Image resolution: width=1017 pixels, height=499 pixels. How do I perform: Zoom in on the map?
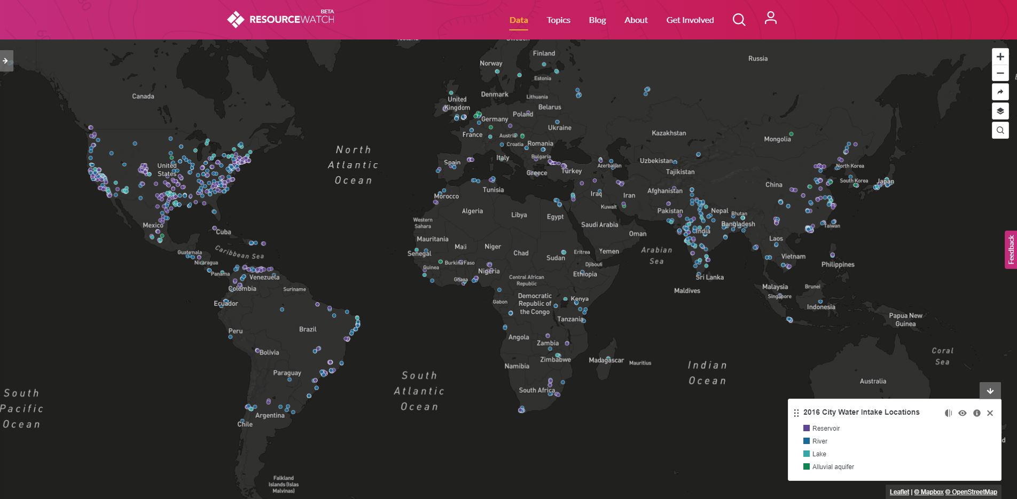pos(1000,57)
